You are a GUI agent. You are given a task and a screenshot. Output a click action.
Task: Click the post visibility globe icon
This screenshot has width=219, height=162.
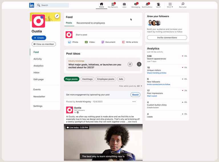point(78,113)
